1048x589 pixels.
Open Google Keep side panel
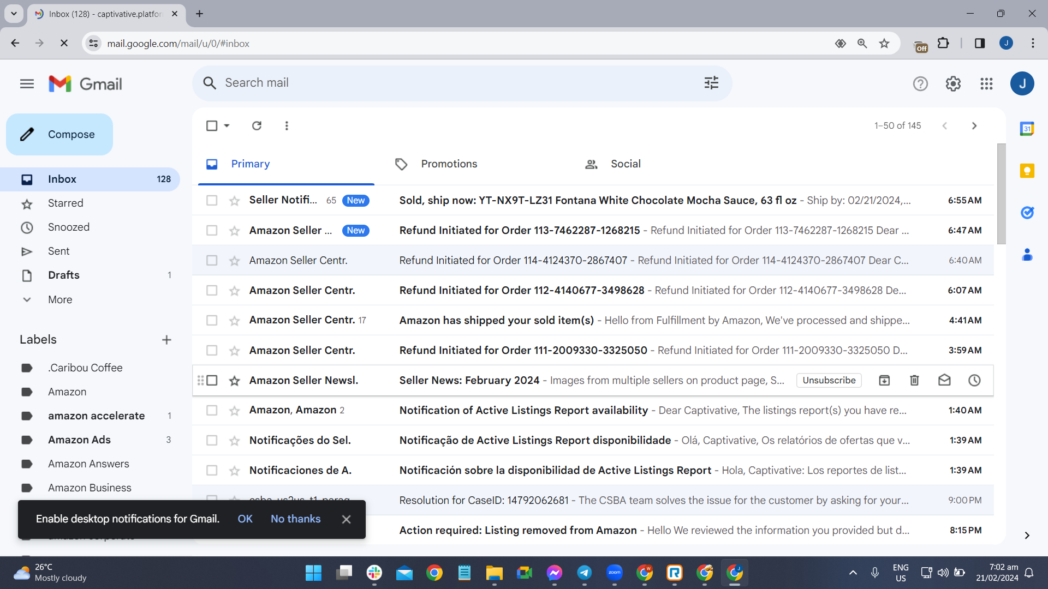coord(1027,171)
